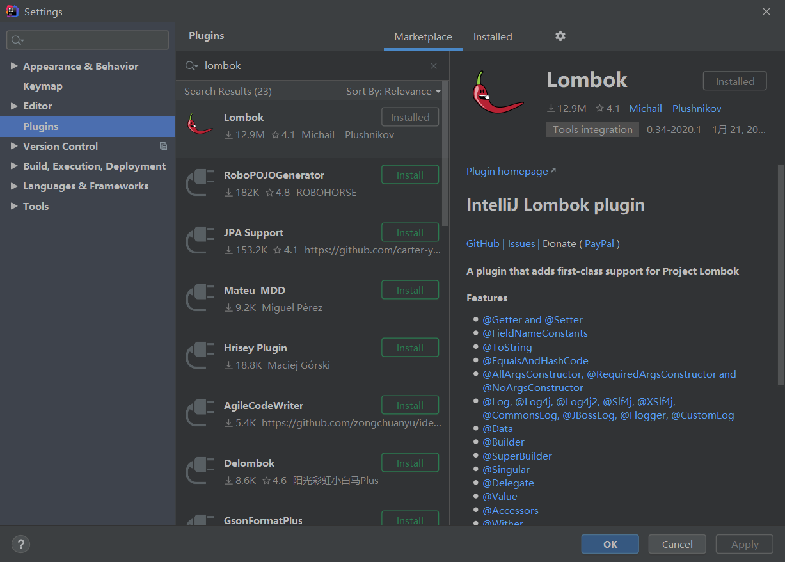Click the Apply button
Image resolution: width=785 pixels, height=562 pixels.
tap(745, 544)
